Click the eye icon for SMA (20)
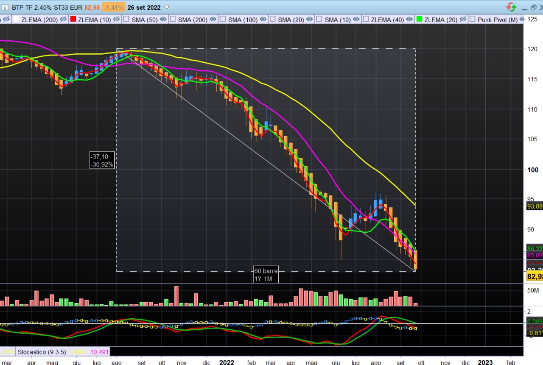543x365 pixels. (310, 20)
